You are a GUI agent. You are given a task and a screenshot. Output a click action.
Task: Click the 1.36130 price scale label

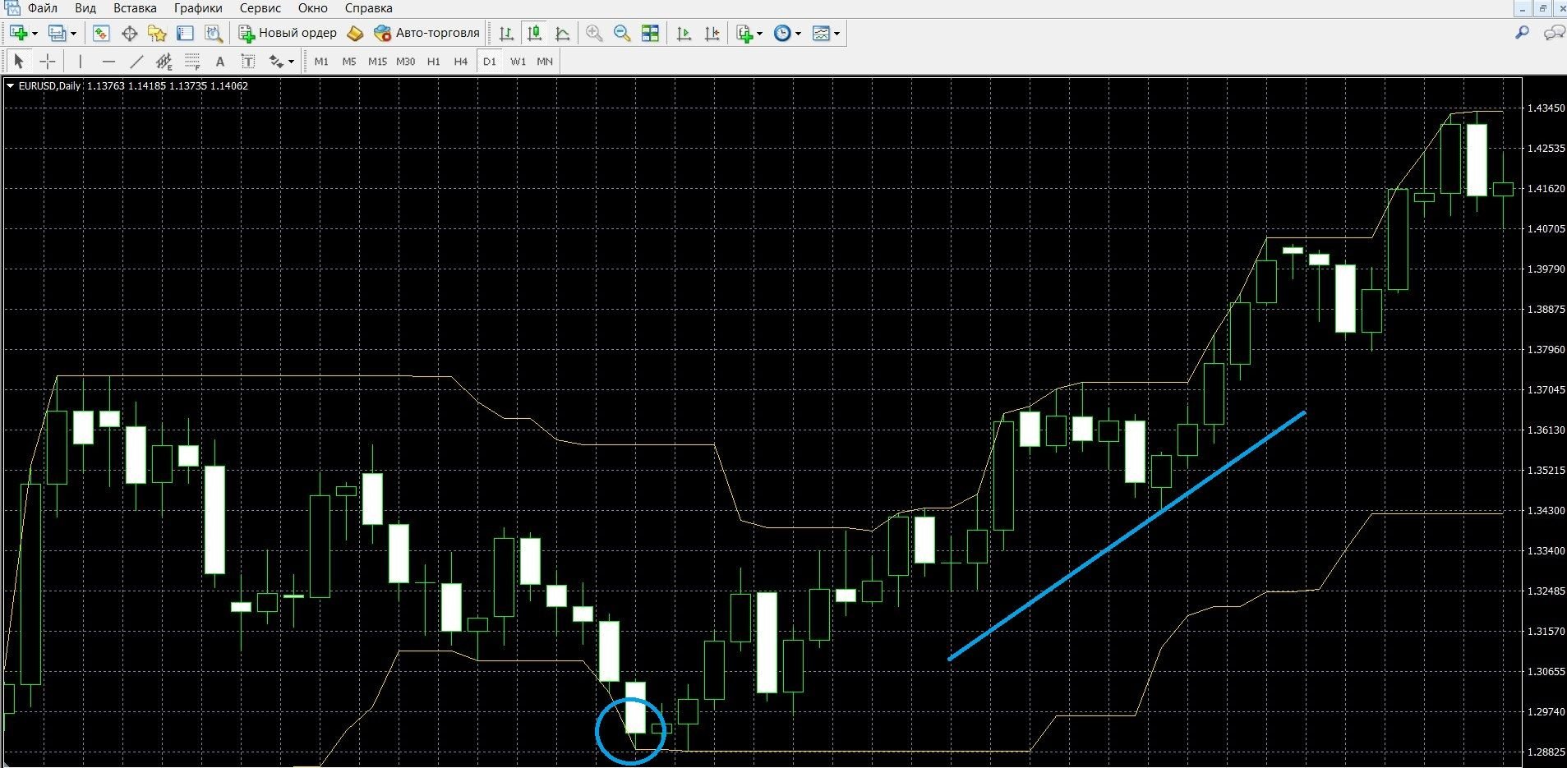coord(1546,430)
